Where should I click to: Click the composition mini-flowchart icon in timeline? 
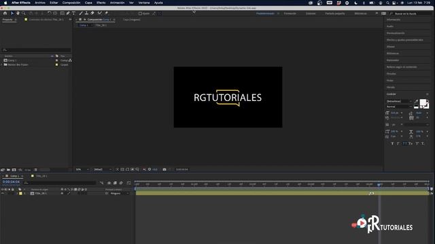(x=101, y=183)
